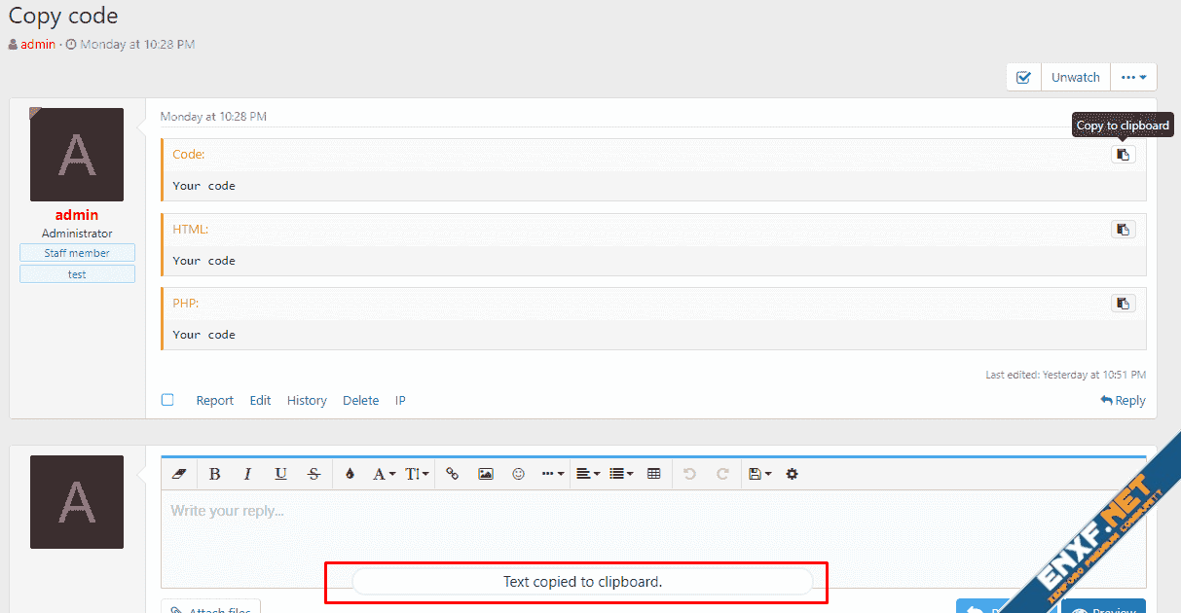Insert an image via the editor toolbar
This screenshot has height=613, width=1181.
click(x=485, y=474)
